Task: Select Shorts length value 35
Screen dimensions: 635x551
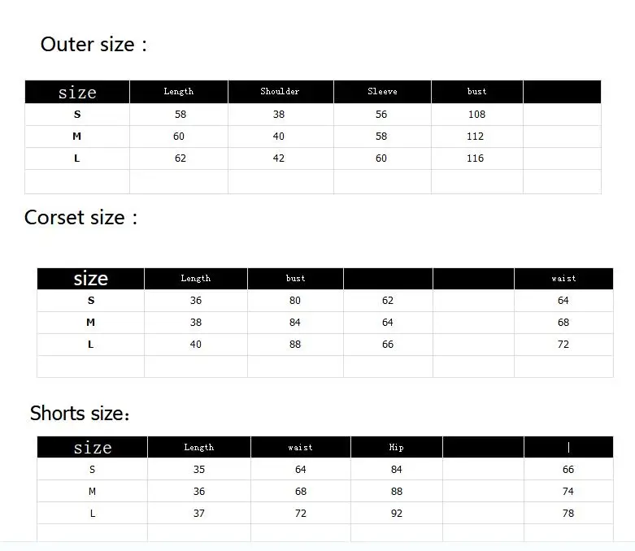Action: pos(199,470)
